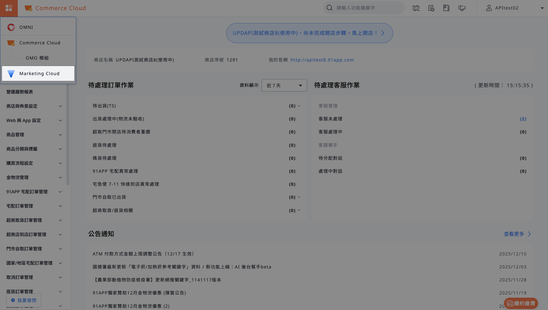This screenshot has width=548, height=310.
Task: Open announcement 91APP獨家贊助12月金物流優惠 (彈窗公告)
Action: click(139, 293)
